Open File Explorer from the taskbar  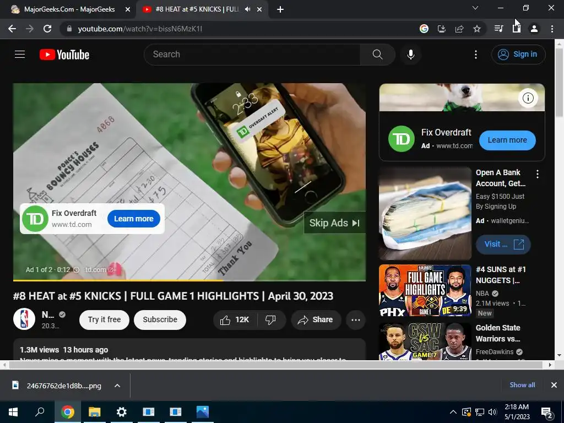95,412
